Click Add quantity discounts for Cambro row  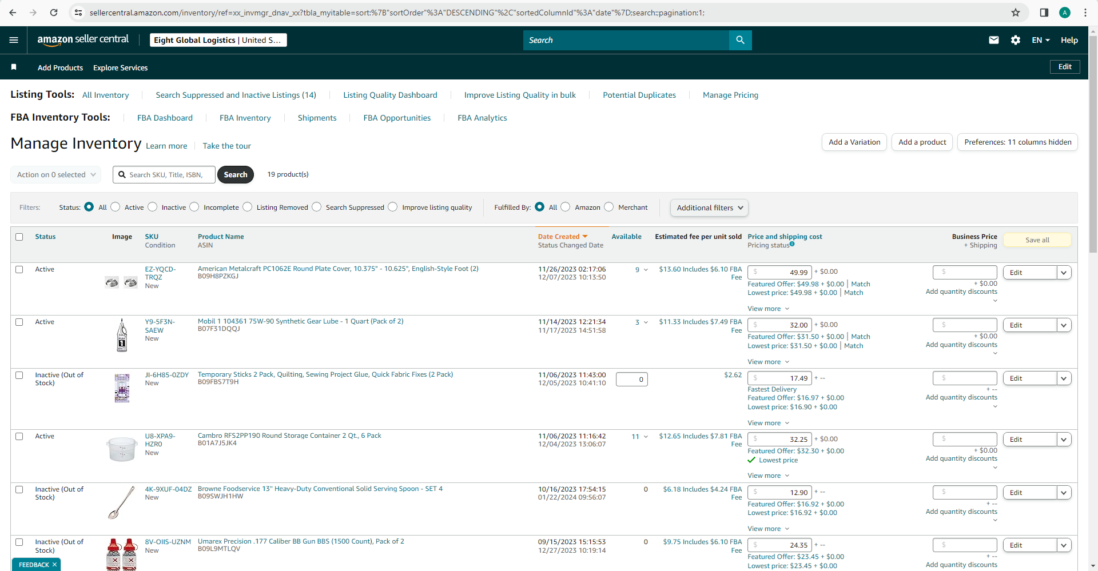(961, 458)
